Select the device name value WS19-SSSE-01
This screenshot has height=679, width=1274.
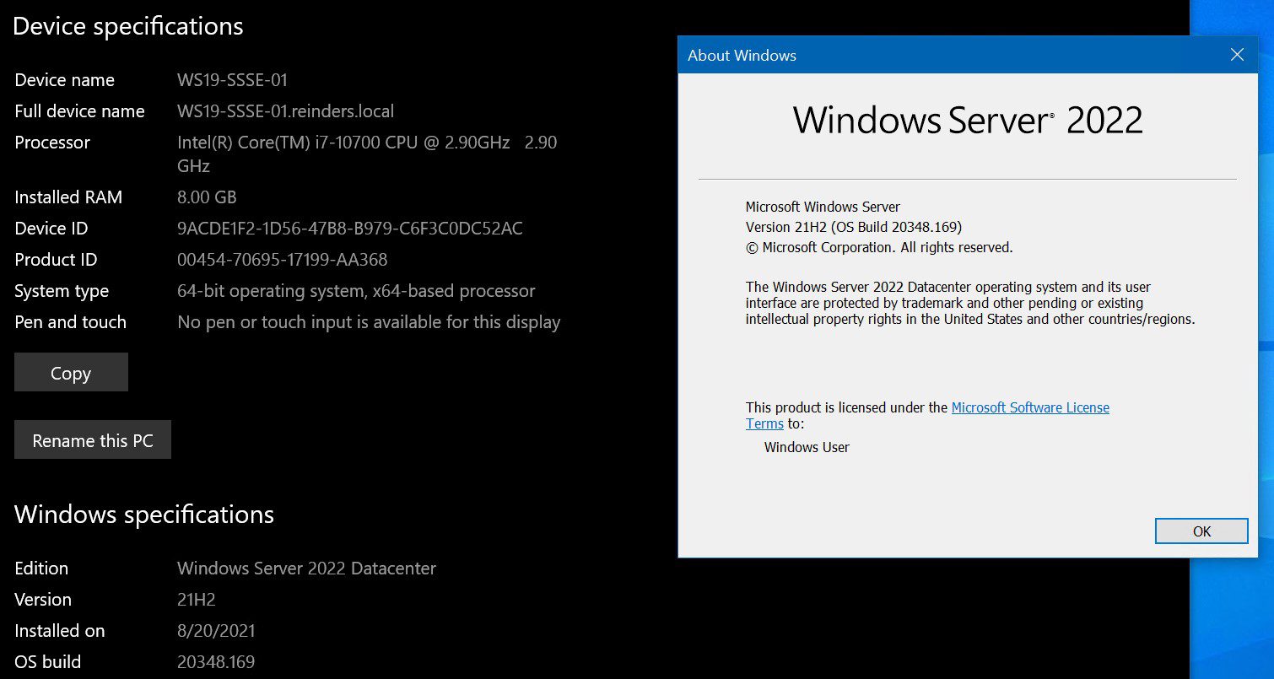point(232,80)
